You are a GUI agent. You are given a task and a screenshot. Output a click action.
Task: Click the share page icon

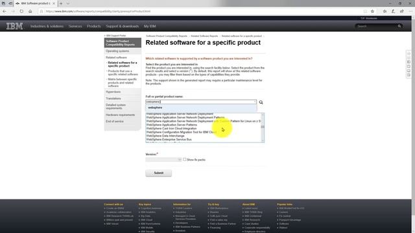coord(402,12)
